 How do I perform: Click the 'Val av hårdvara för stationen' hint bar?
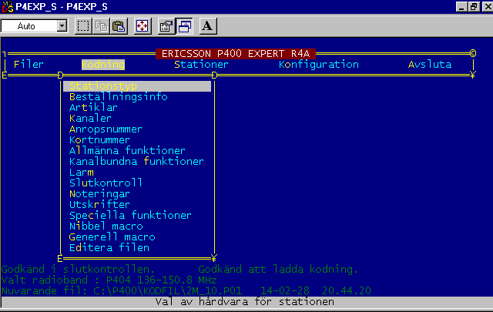tap(245, 302)
